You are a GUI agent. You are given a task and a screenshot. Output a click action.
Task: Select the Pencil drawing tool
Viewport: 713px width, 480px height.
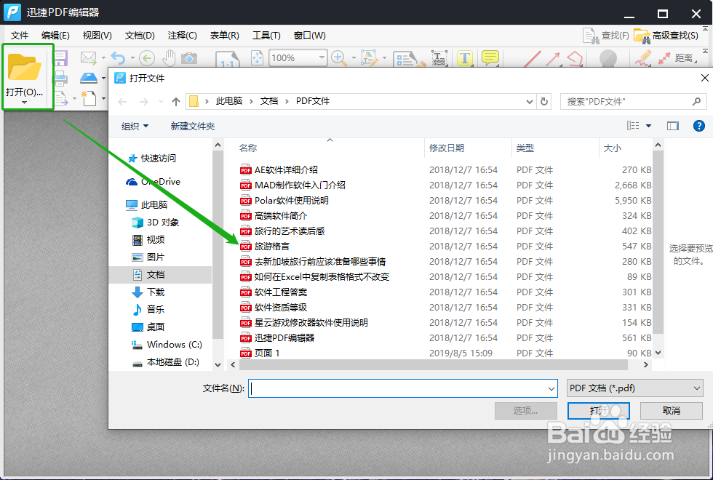tap(643, 59)
